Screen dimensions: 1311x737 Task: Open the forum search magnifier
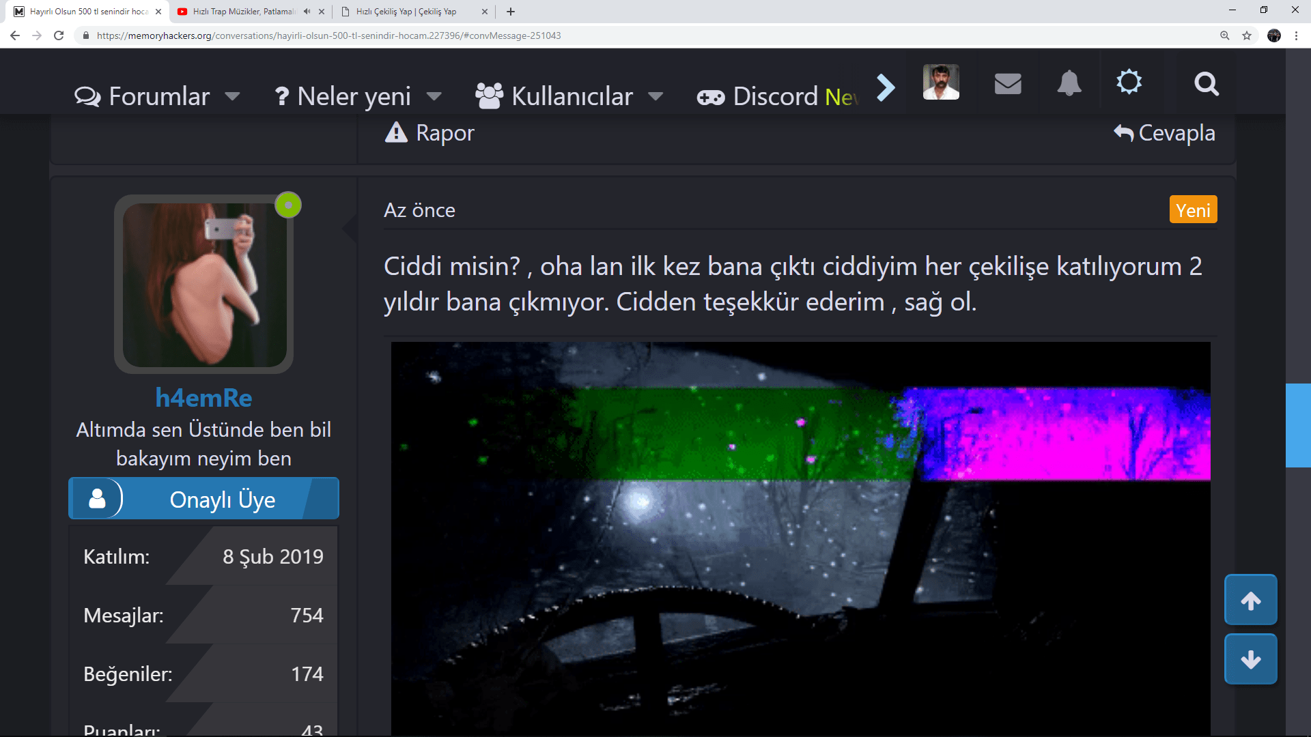pos(1207,83)
